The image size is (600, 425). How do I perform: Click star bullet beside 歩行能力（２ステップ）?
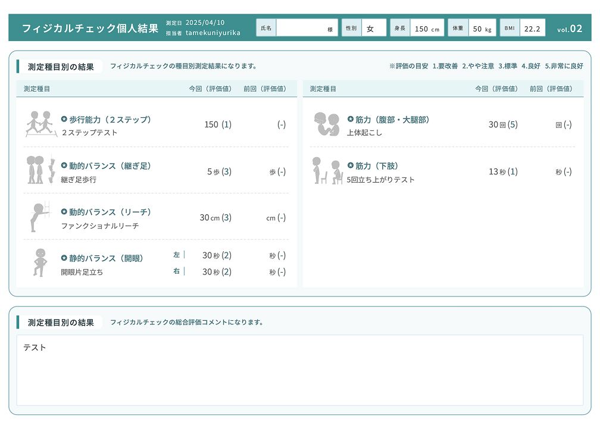[x=64, y=119]
